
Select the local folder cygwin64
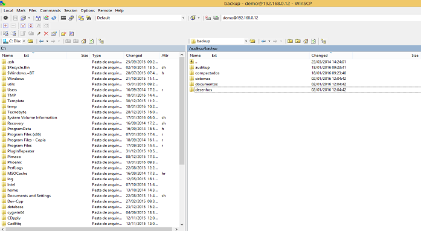coord(16,212)
